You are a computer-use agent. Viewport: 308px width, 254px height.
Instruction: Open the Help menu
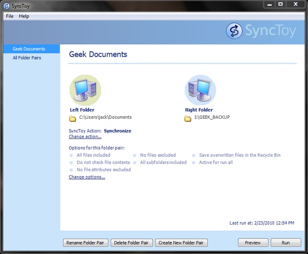point(24,16)
